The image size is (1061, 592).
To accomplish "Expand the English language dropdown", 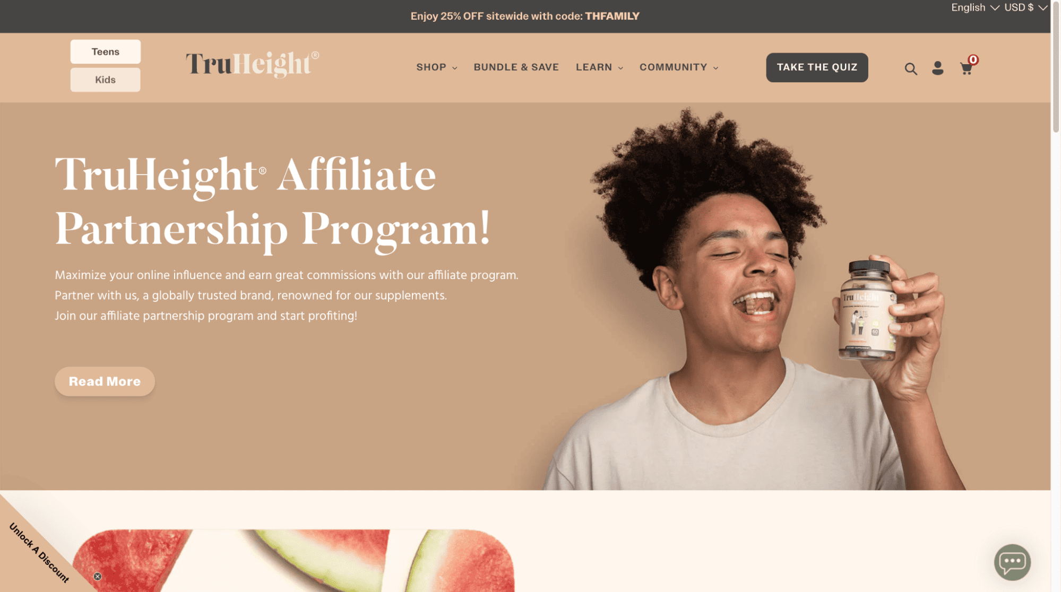I will coord(975,7).
